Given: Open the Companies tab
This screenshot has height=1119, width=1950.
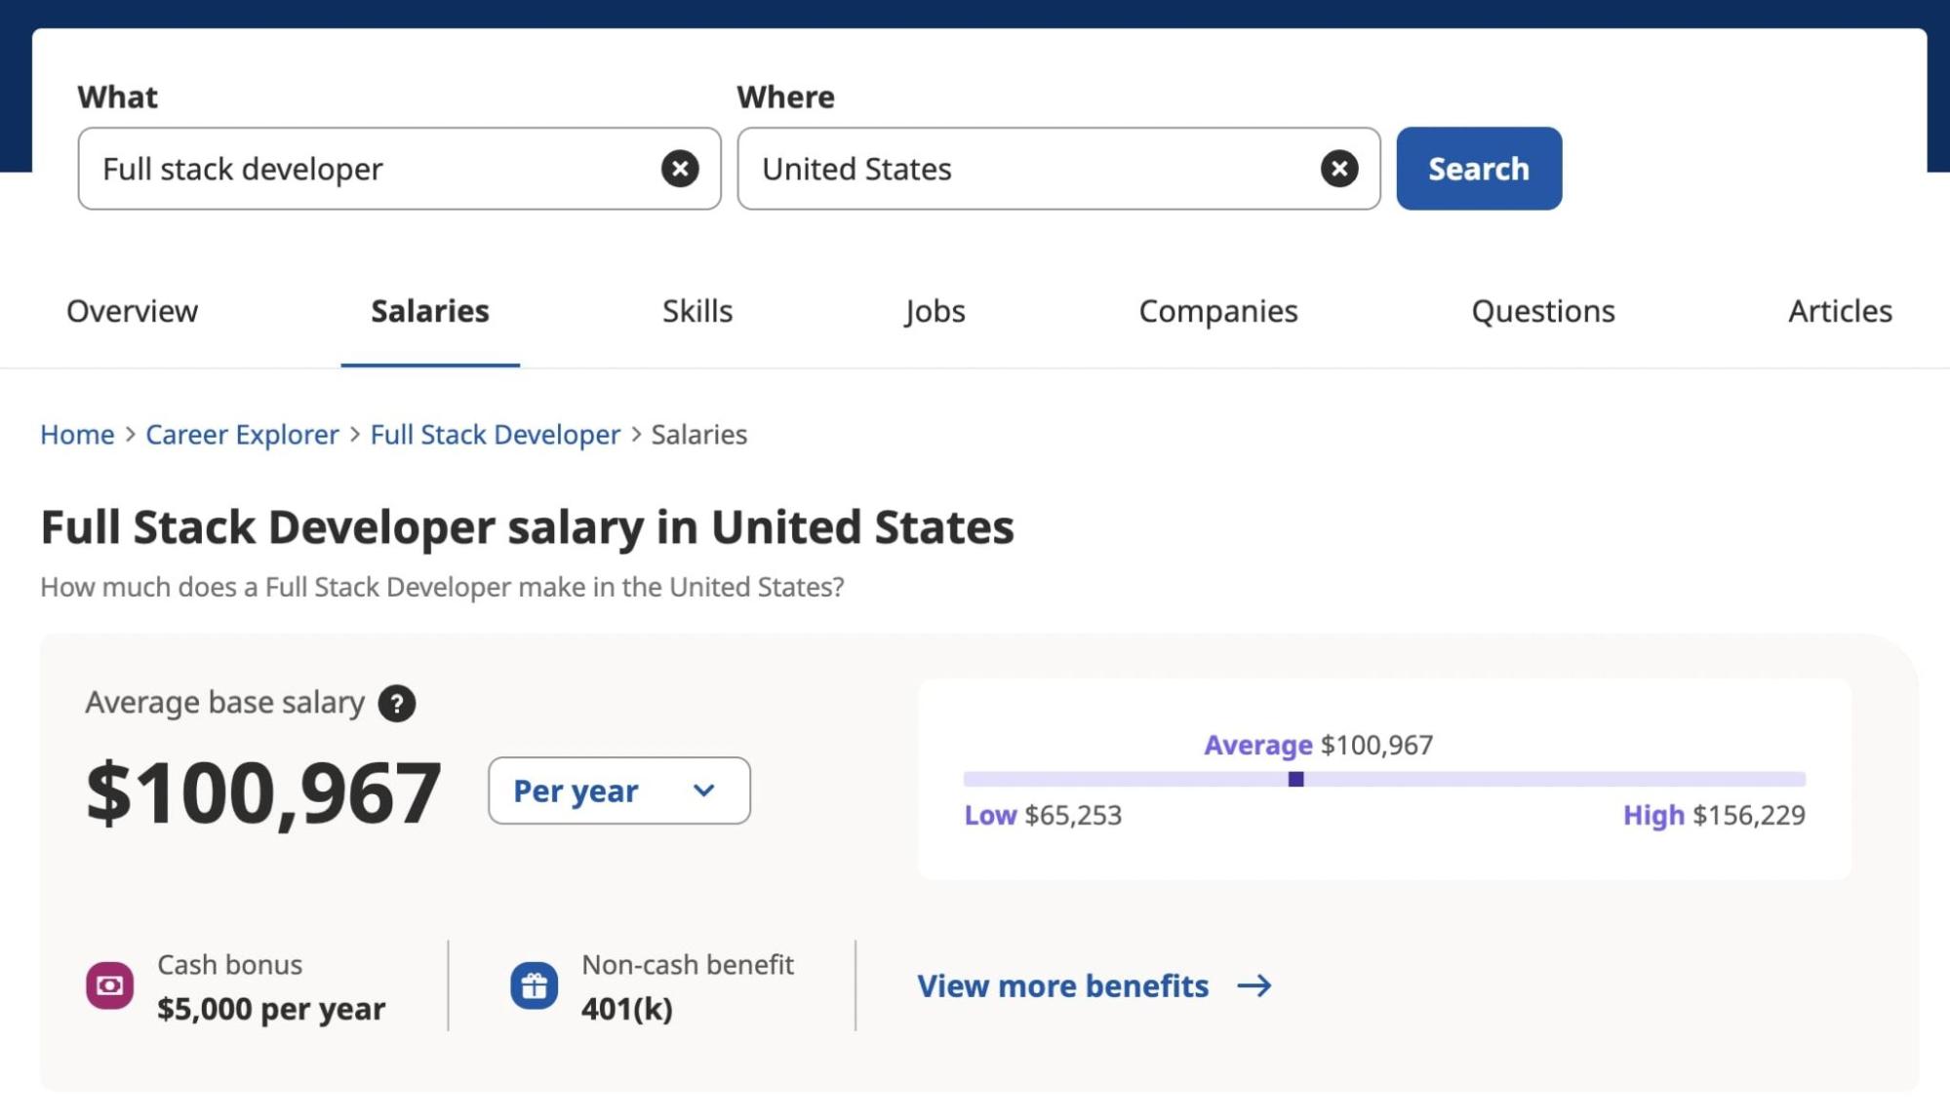Looking at the screenshot, I should (1217, 311).
